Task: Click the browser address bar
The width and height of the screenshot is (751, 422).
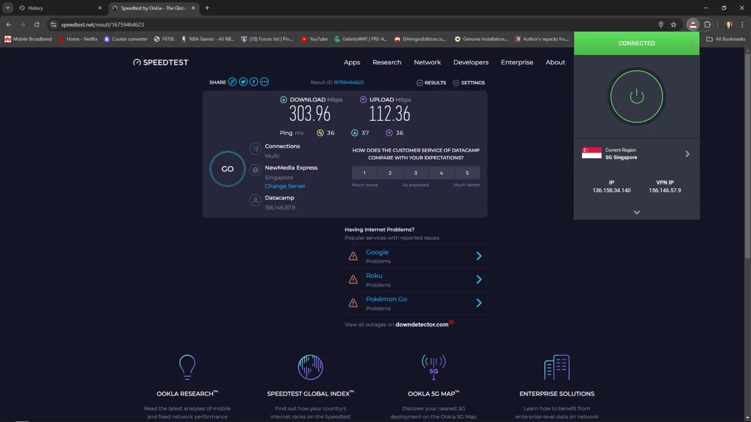Action: pyautogui.click(x=352, y=25)
